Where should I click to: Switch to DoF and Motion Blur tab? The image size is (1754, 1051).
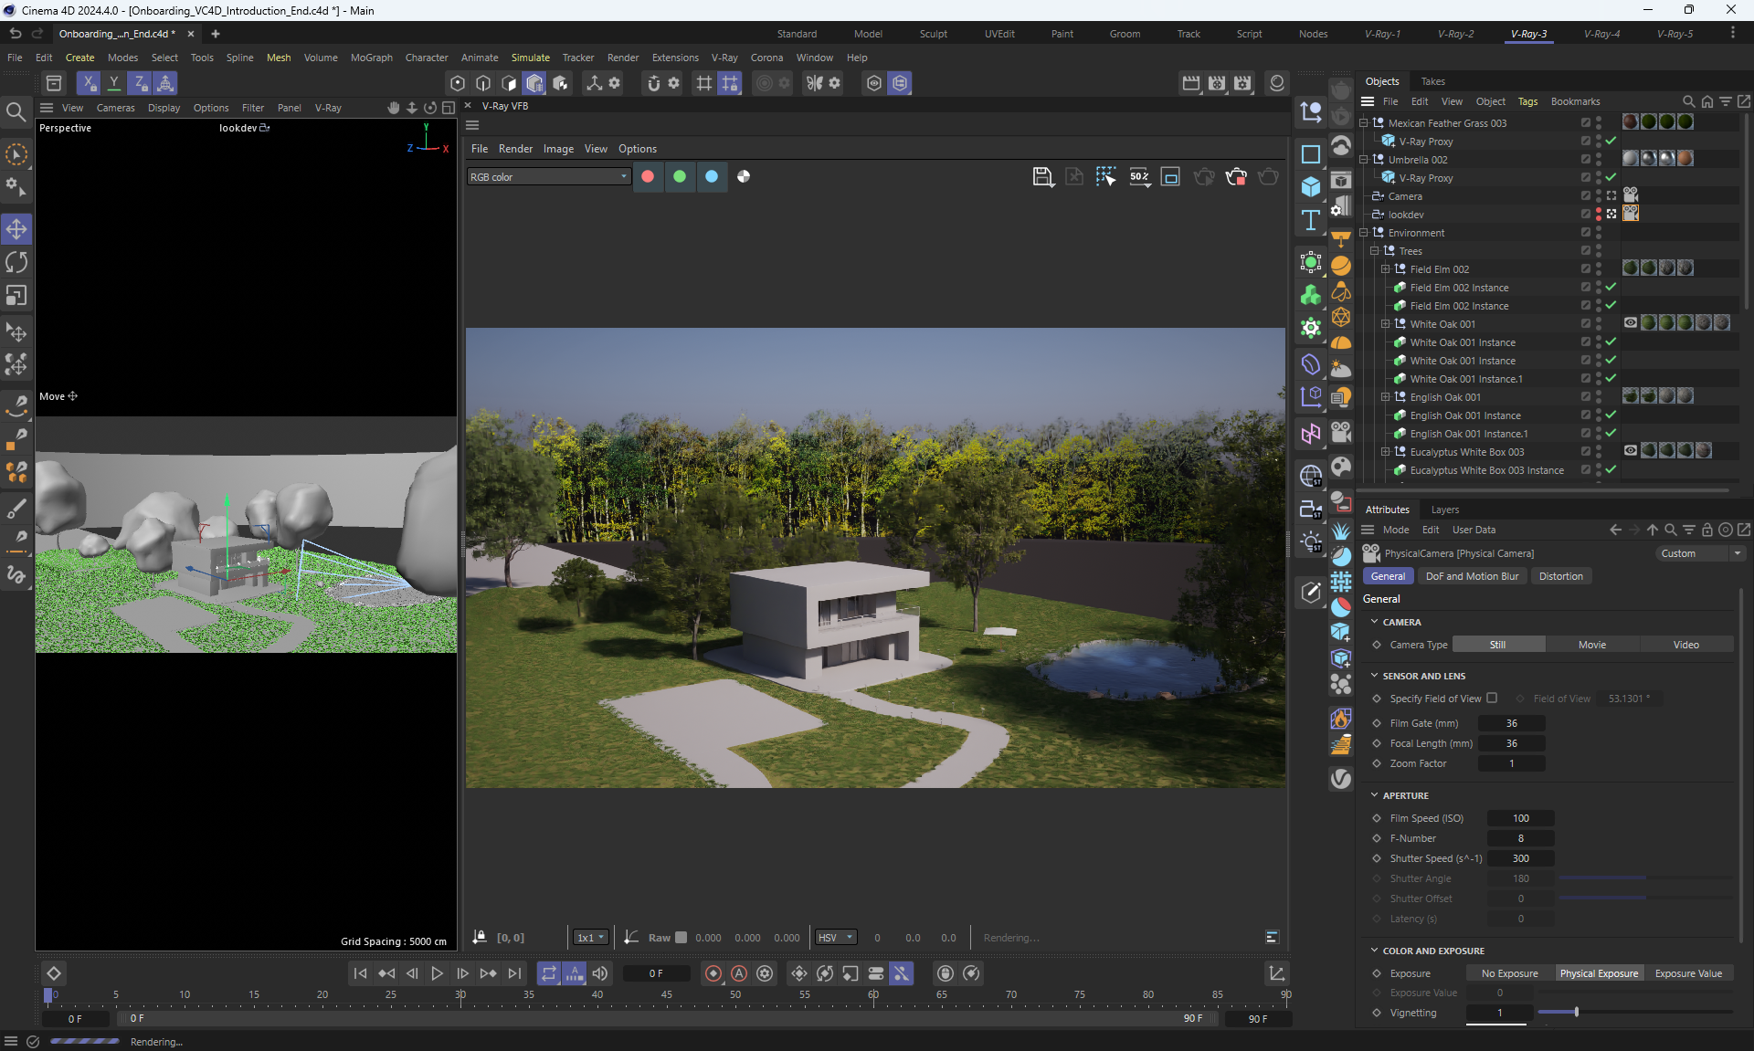tap(1472, 576)
